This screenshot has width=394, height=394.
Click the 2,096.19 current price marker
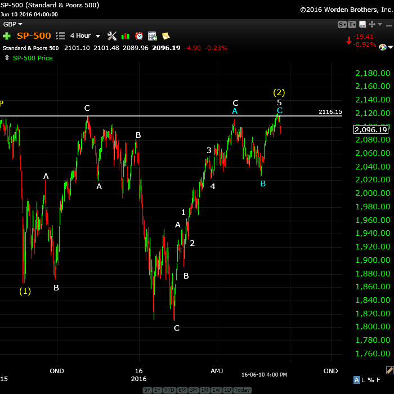tap(371, 129)
